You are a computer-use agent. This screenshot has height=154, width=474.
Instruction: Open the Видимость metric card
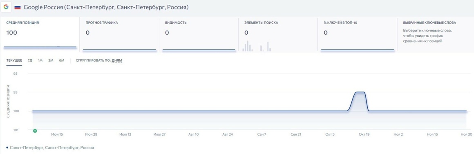click(x=199, y=35)
